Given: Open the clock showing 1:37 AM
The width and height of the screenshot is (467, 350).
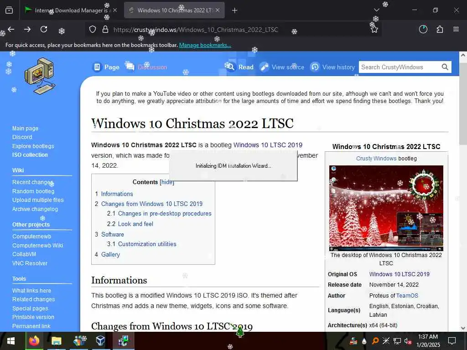Looking at the screenshot, I should click(428, 341).
